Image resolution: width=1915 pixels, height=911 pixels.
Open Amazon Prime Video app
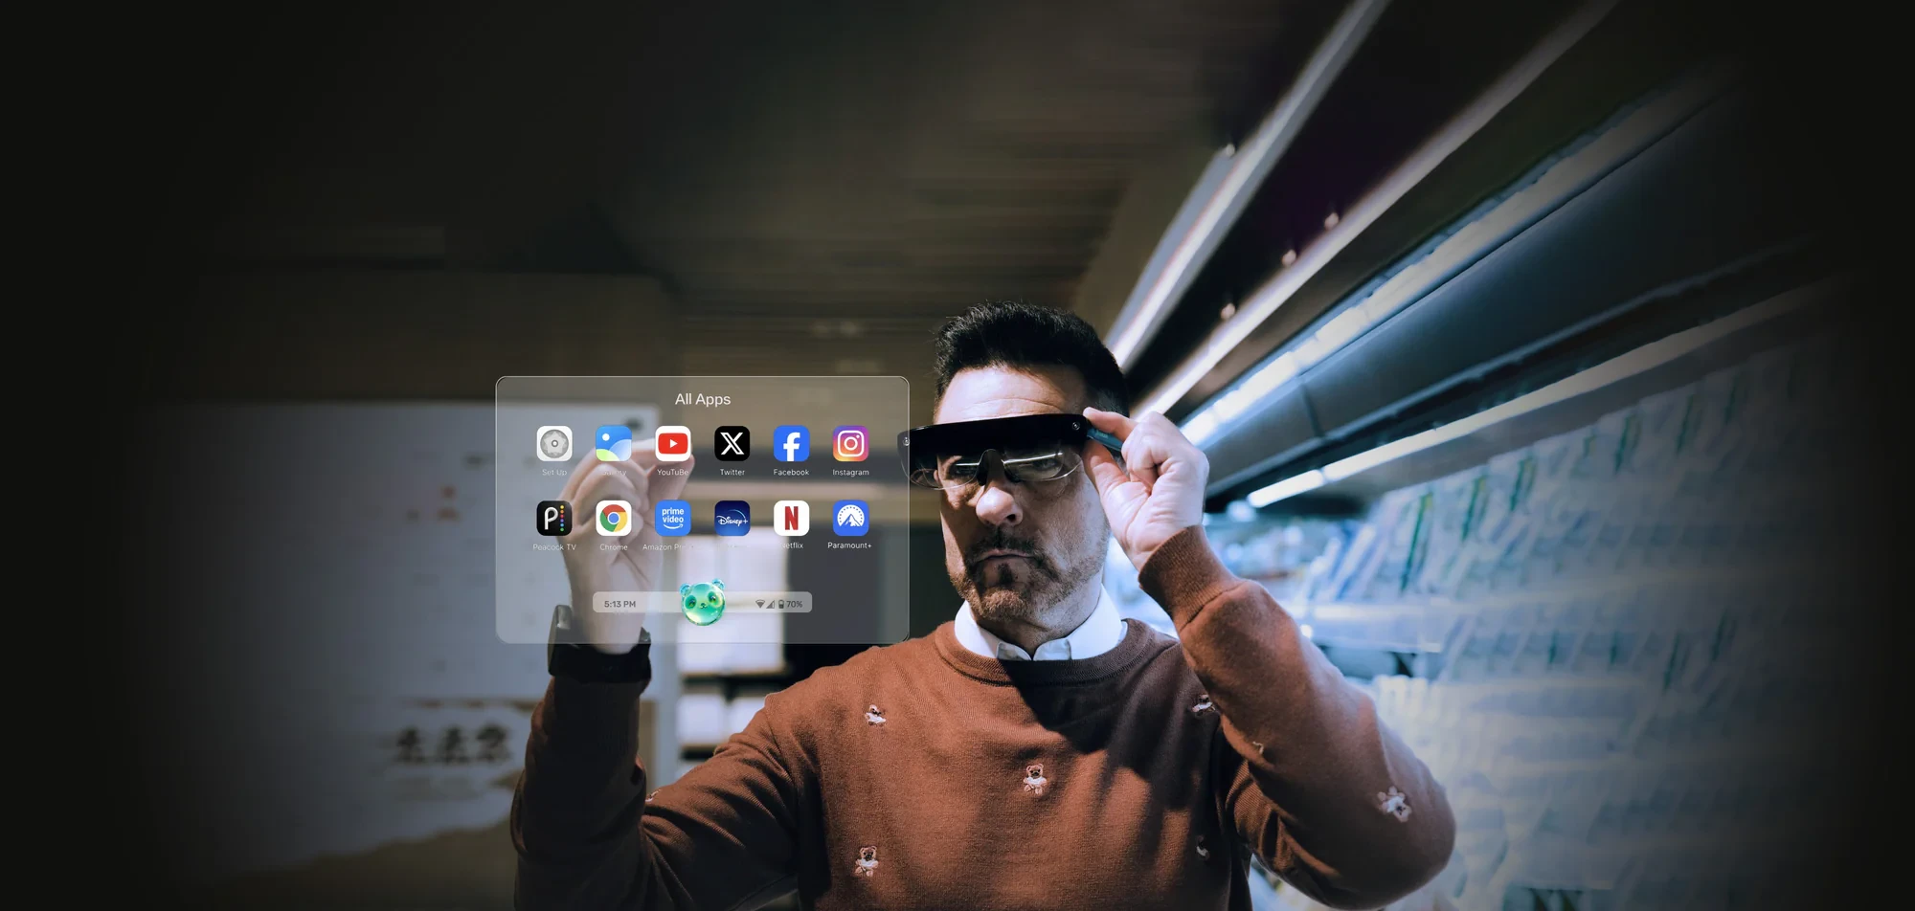click(673, 519)
